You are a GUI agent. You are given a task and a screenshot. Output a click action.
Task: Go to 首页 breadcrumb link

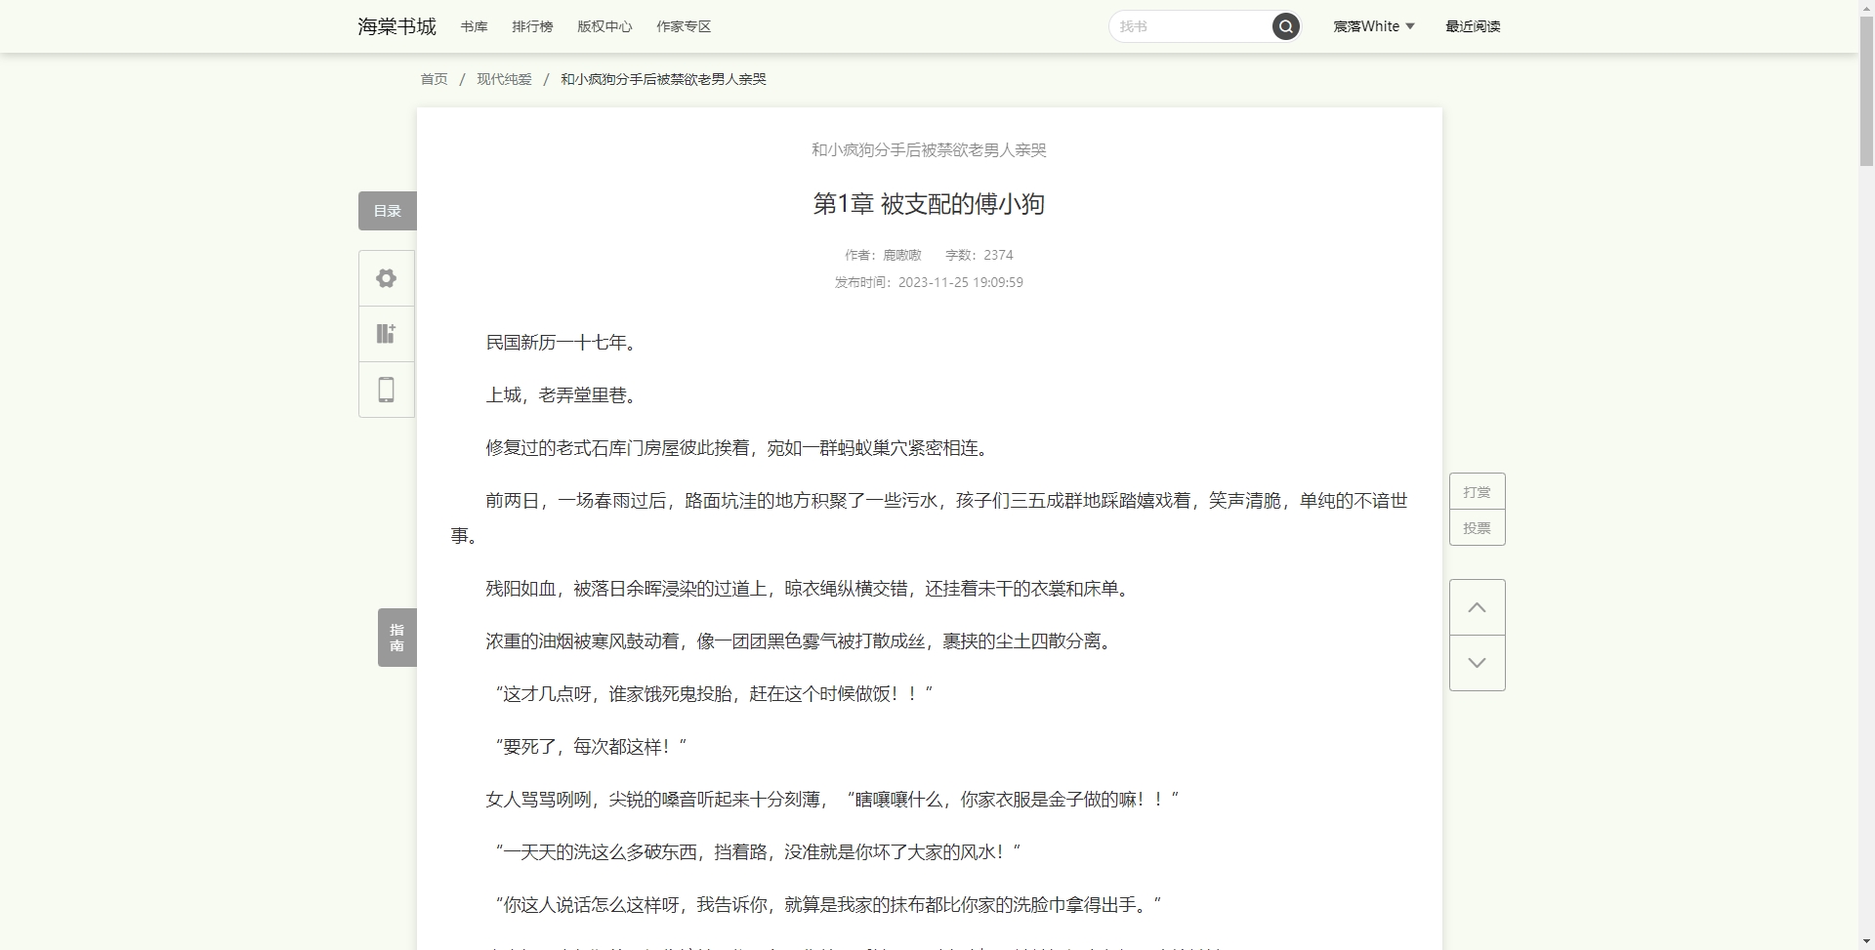tap(434, 79)
